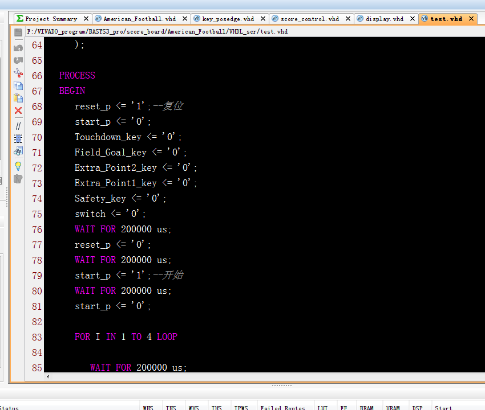Viewport: 485px width, 410px height.
Task: Open Find using the binoculars icon
Action: pyautogui.click(x=18, y=151)
